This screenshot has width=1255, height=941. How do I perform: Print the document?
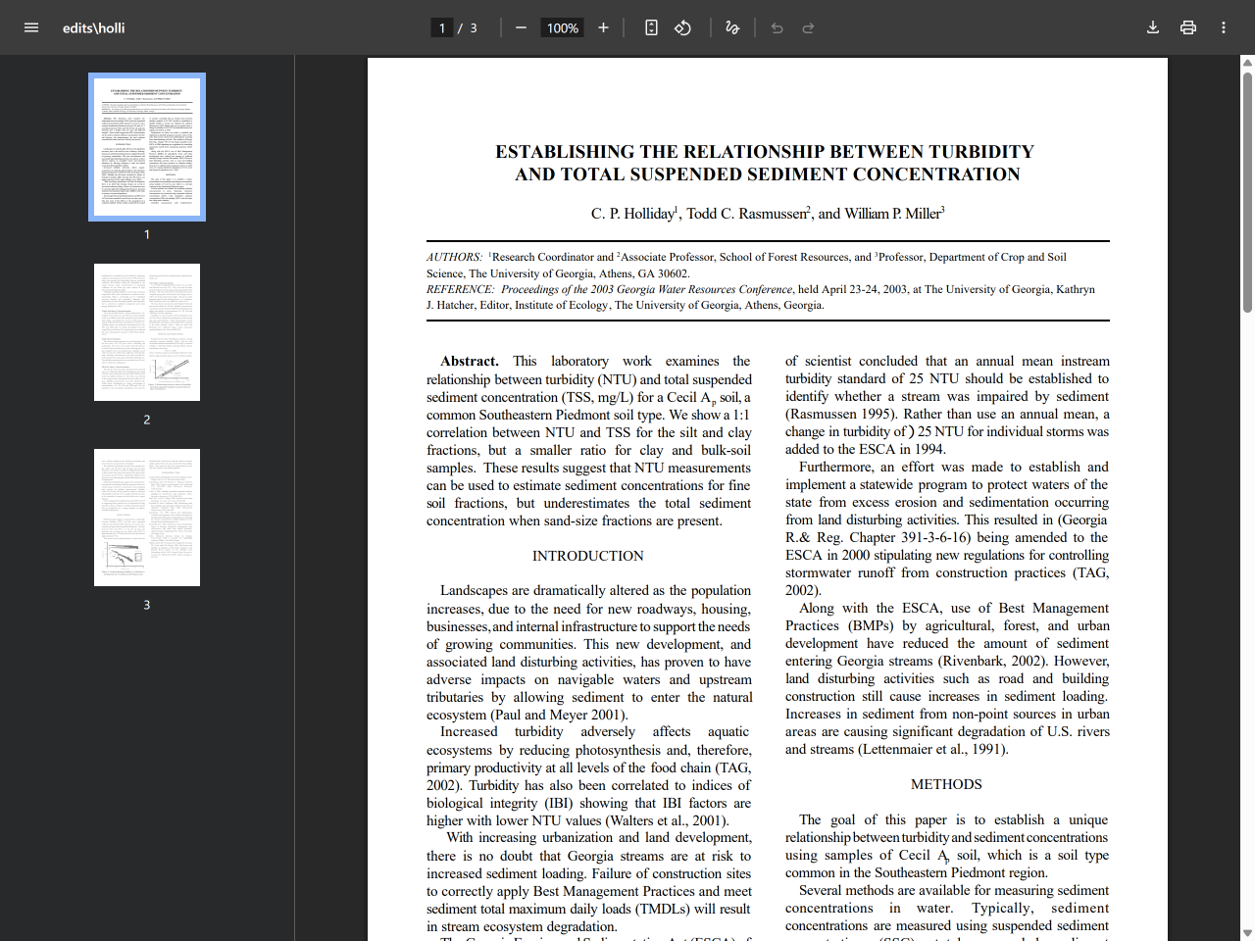[1188, 27]
